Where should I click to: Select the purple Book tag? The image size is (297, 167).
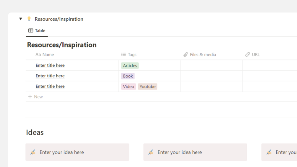click(128, 76)
